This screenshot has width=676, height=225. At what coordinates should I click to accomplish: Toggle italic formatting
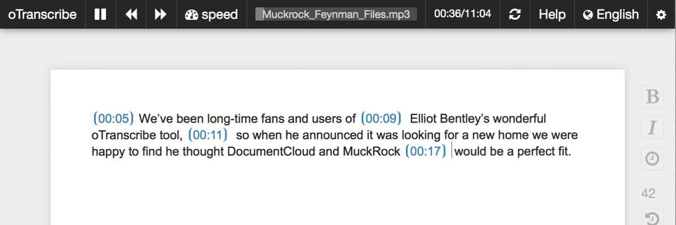[x=652, y=128]
